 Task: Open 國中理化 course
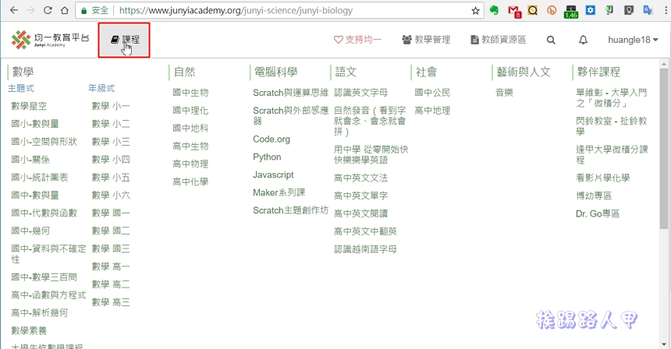(x=190, y=111)
